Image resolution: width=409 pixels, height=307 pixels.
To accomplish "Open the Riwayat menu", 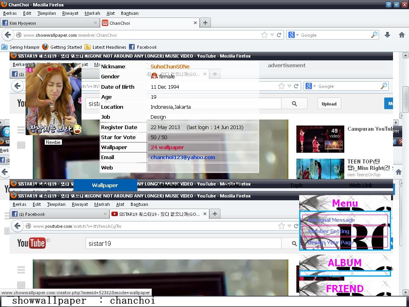I will tap(70, 13).
